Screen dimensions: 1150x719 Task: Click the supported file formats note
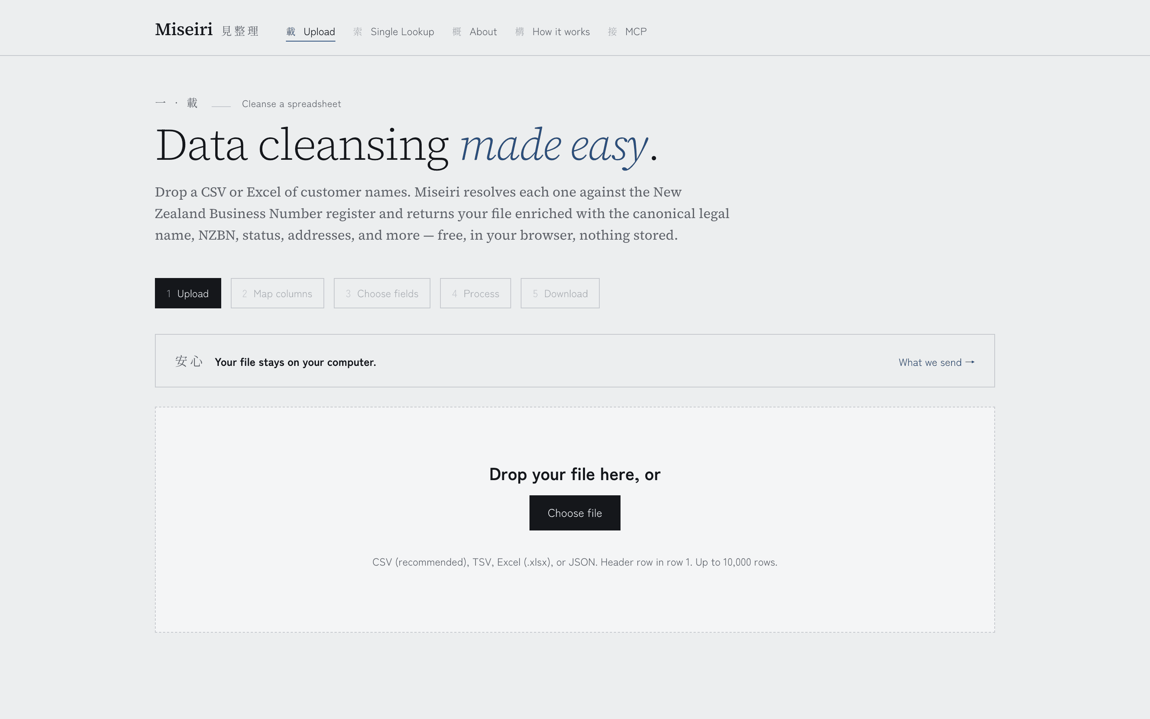click(575, 562)
